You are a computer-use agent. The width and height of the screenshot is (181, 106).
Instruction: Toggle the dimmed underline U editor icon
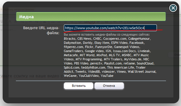pyautogui.click(x=1, y=21)
